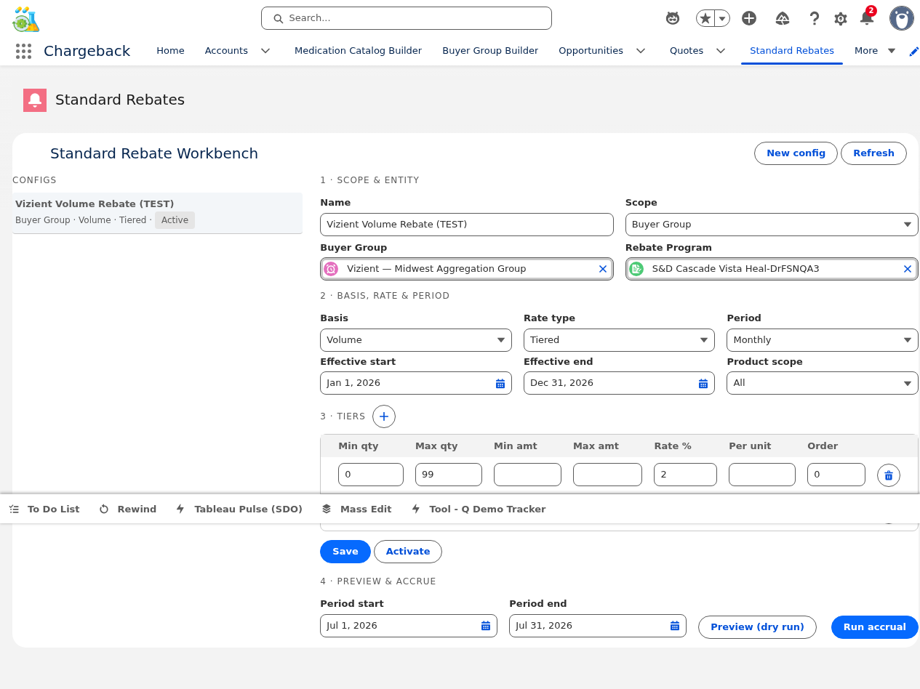
Task: Open the Trailhead salesforce cloud icon
Action: point(783,18)
